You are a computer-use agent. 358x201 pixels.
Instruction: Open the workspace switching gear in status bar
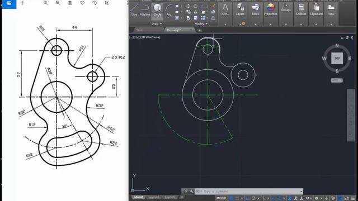[x=317, y=198]
